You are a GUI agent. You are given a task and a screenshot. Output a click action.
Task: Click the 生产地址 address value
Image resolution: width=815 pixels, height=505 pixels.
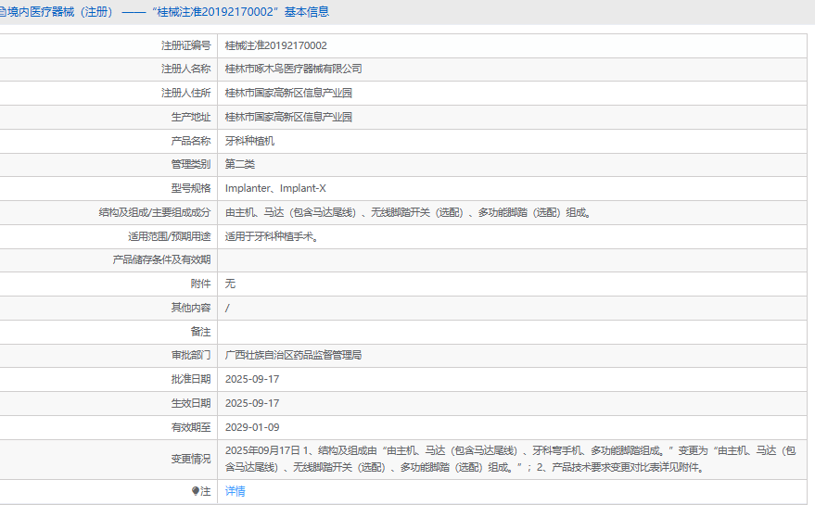[x=288, y=117]
